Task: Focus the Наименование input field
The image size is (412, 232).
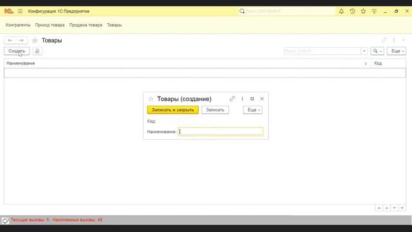Action: click(220, 131)
